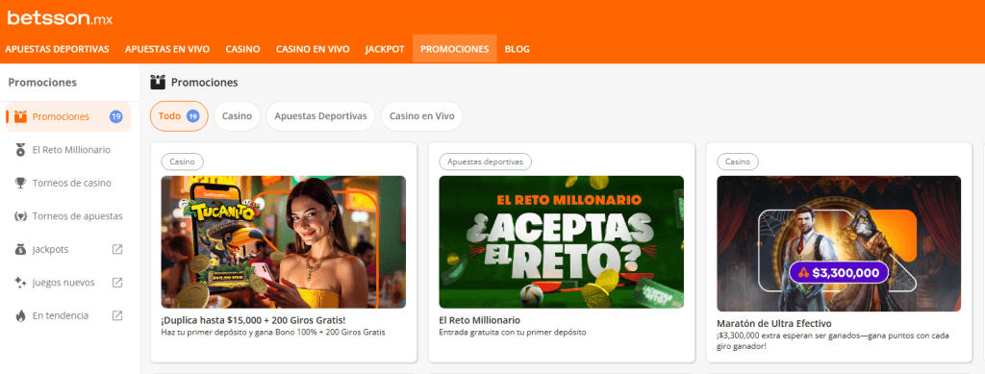Open El Reto Millionario sidebar item
The image size is (985, 374).
coord(68,150)
